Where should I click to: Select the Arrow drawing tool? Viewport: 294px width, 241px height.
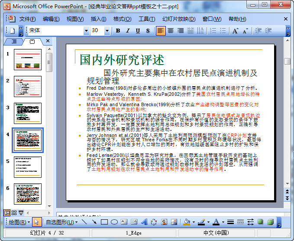[94, 222]
